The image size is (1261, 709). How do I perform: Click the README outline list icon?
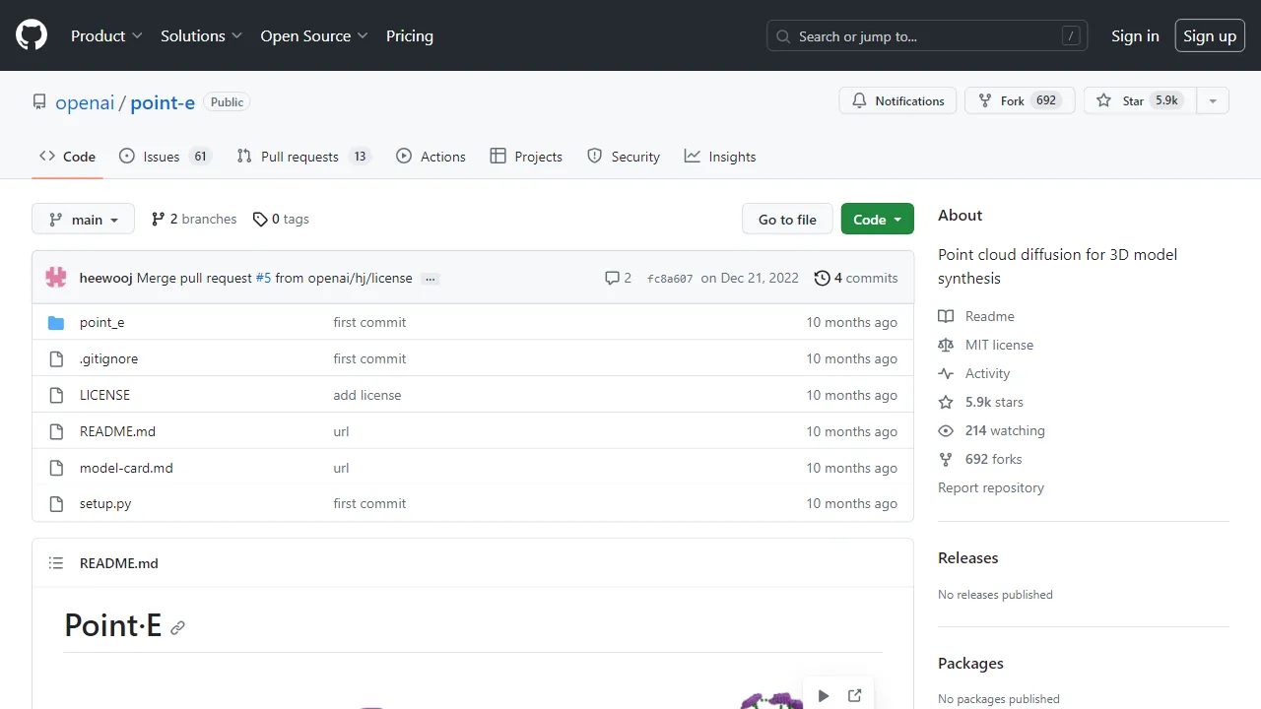[56, 563]
